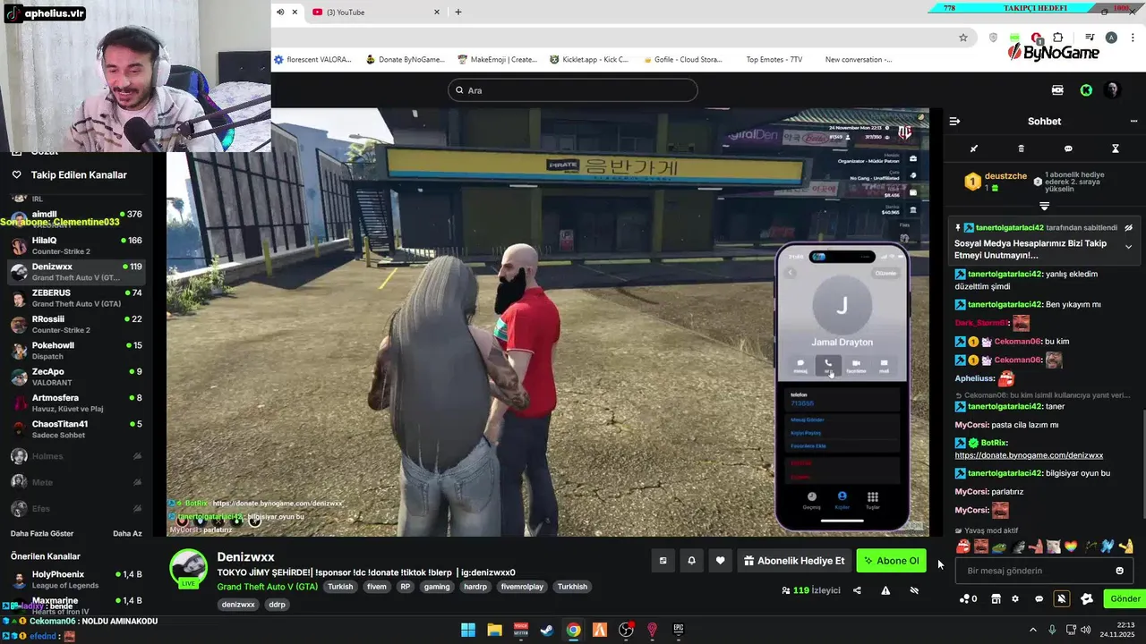
Task: Click the speech bubble icon under Sohbet
Action: pos(1068,148)
